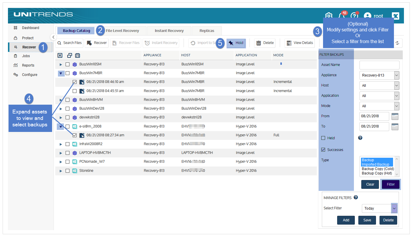Click the help icon beside Held
This screenshot has width=416, height=241.
coord(360,138)
